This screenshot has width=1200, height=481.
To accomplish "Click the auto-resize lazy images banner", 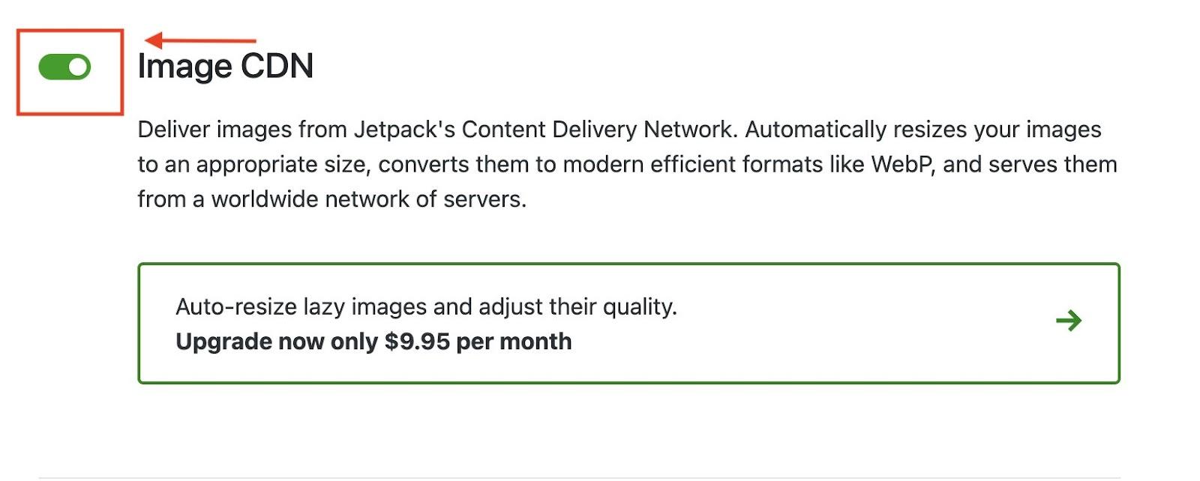I will 426,306.
